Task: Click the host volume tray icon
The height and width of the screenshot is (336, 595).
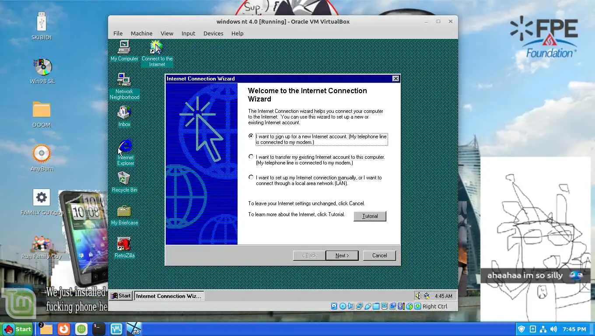Action: [x=553, y=329]
